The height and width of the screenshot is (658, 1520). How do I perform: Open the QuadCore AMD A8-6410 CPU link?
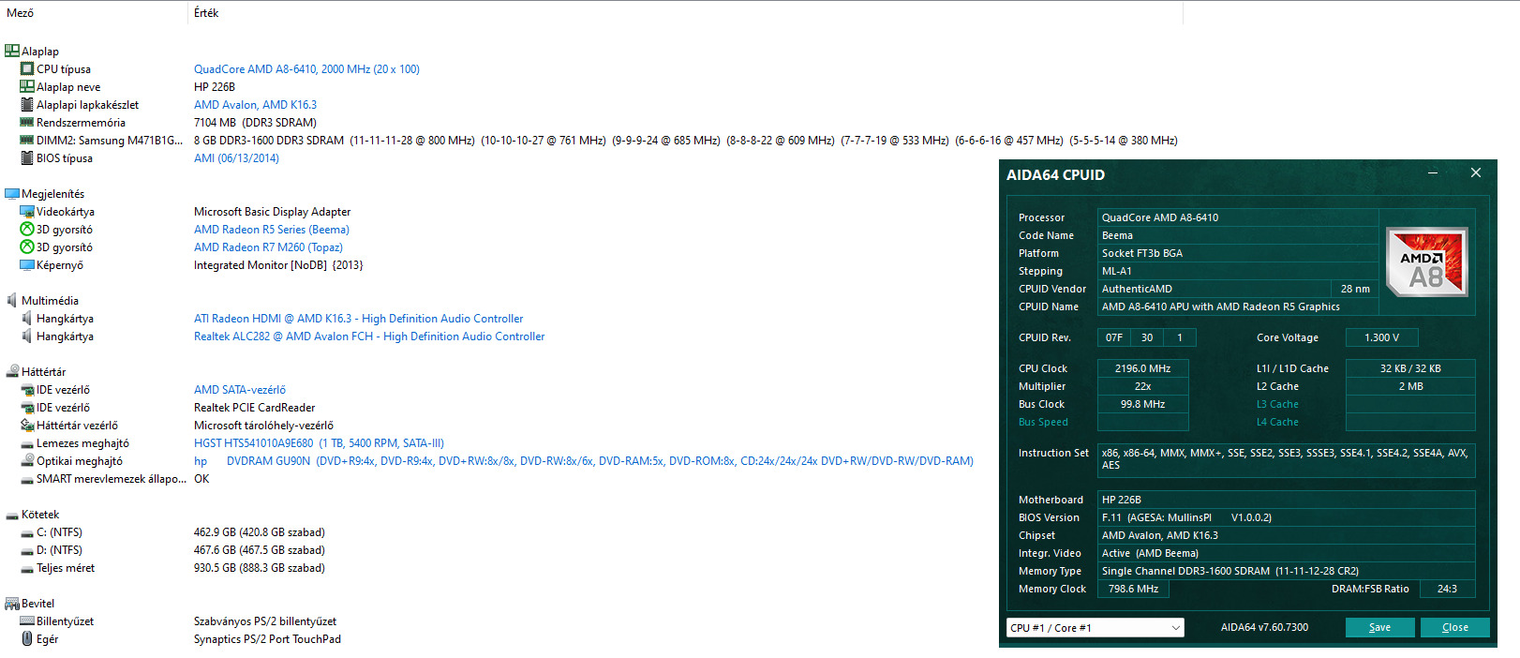(x=306, y=68)
